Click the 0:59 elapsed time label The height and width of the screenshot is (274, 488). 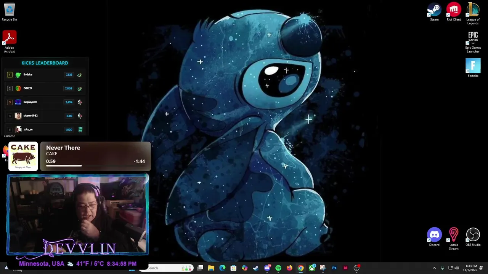(51, 161)
